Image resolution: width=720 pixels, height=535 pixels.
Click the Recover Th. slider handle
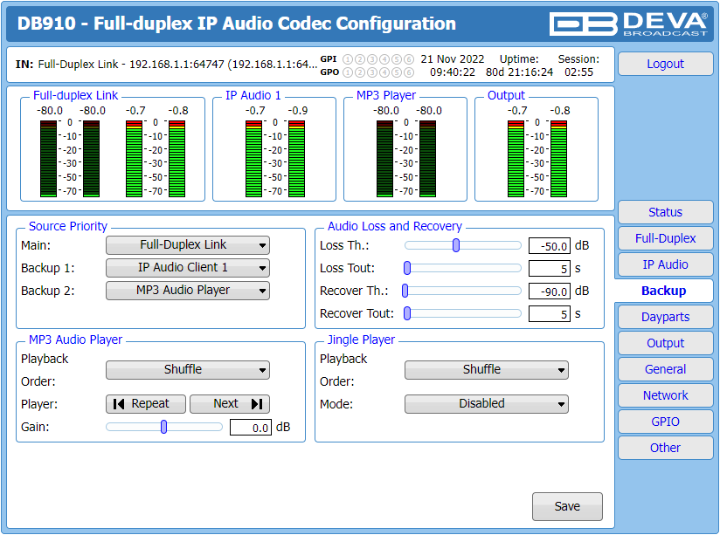pos(405,291)
